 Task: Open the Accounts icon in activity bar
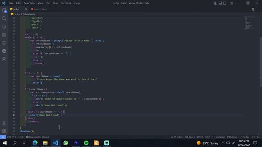pos(4,123)
